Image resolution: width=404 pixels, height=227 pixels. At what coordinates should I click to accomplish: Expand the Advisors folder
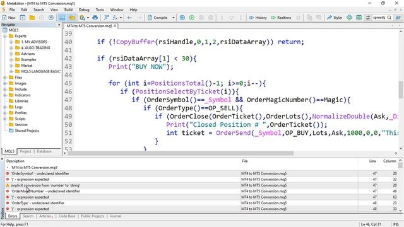(11, 54)
